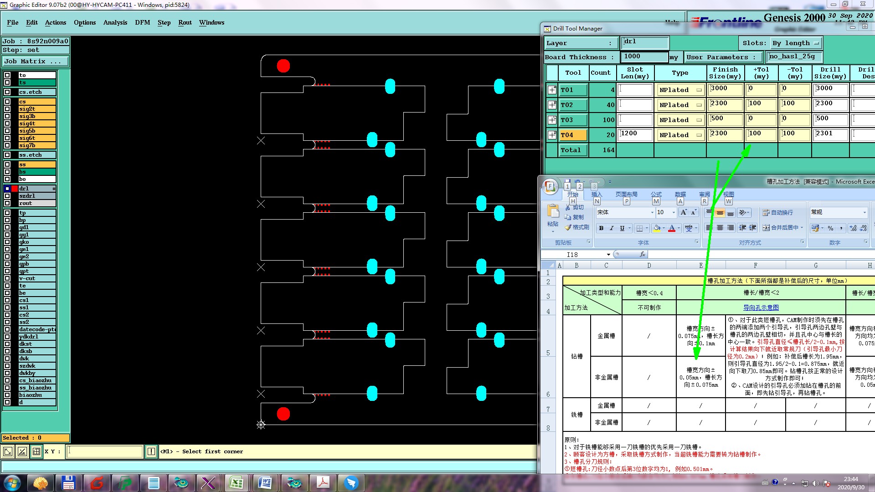Click the X Y coordinate input field
Image resolution: width=875 pixels, height=492 pixels.
click(x=105, y=451)
